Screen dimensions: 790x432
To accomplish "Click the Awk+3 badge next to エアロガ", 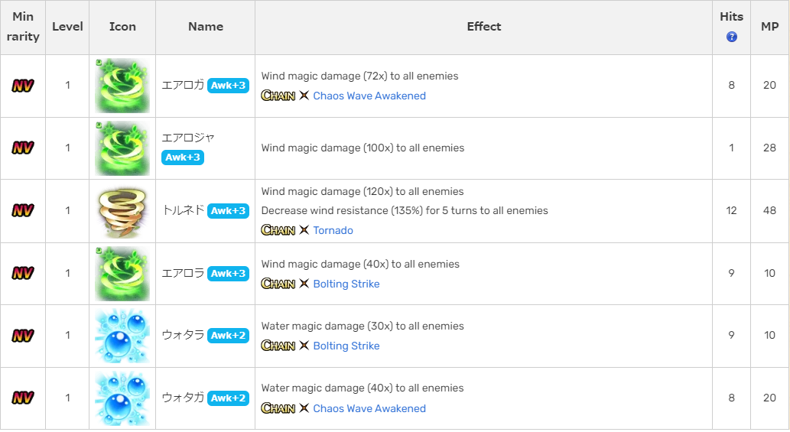I will [228, 86].
